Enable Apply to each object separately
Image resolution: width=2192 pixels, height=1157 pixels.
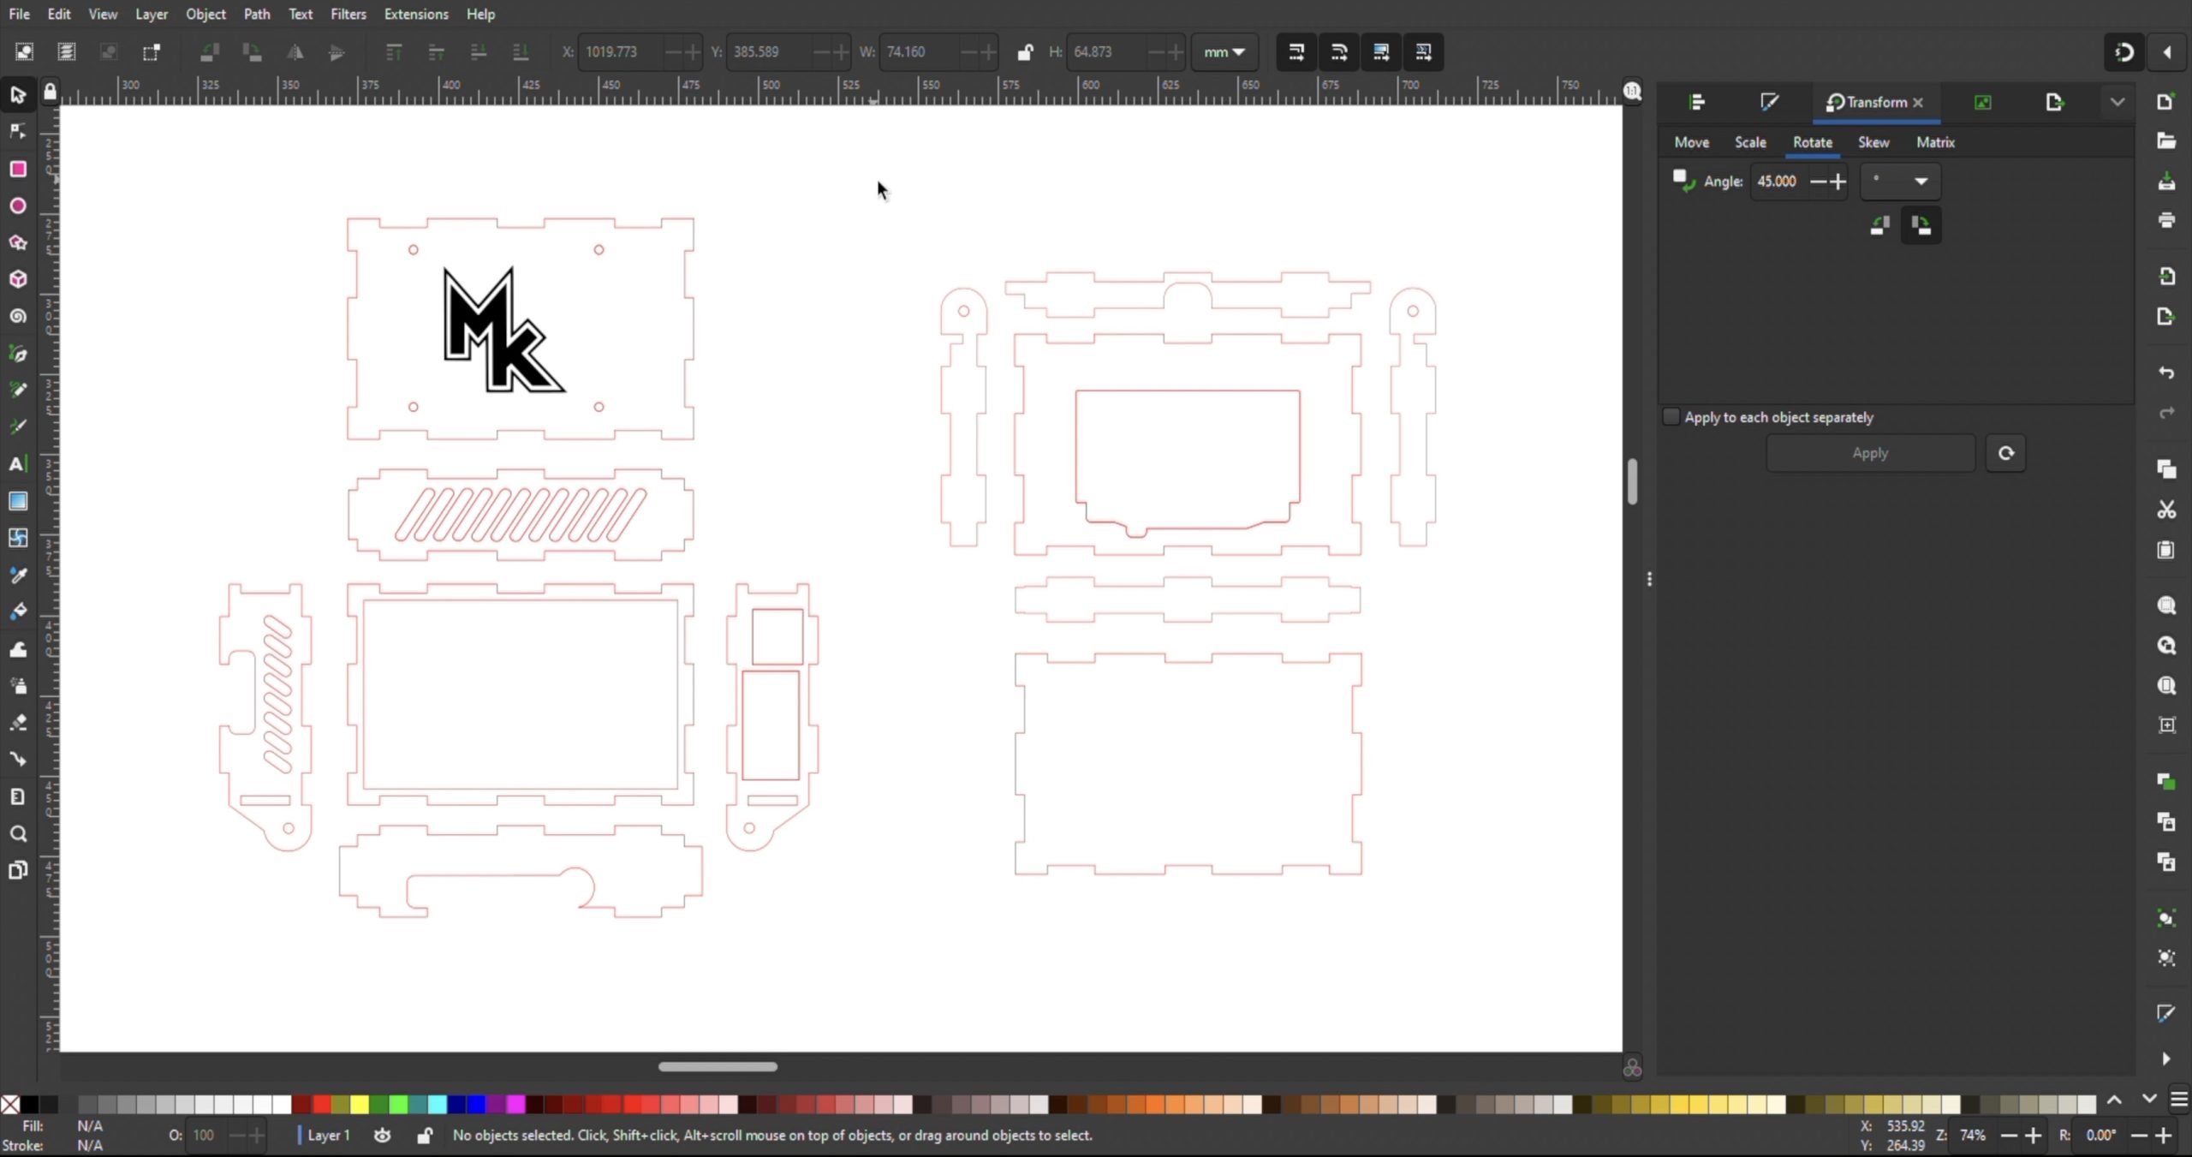point(1670,416)
